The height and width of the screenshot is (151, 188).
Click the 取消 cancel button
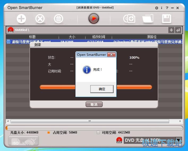pos(94,104)
